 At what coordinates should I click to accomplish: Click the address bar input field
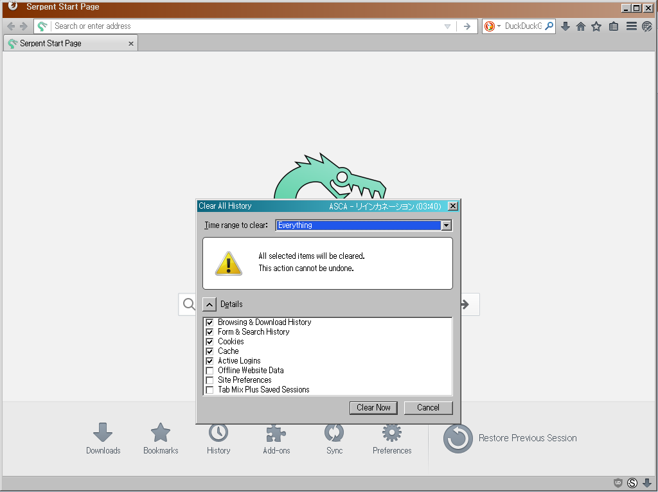pyautogui.click(x=244, y=26)
